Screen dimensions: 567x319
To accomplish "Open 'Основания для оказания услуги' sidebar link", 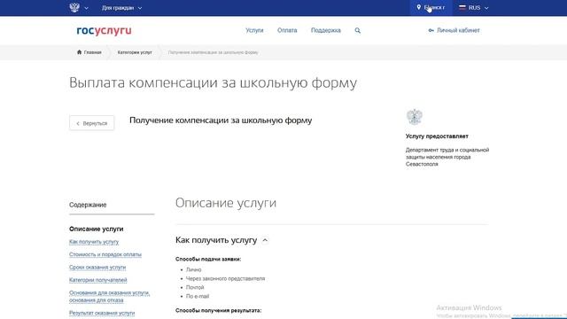I will pyautogui.click(x=110, y=297).
